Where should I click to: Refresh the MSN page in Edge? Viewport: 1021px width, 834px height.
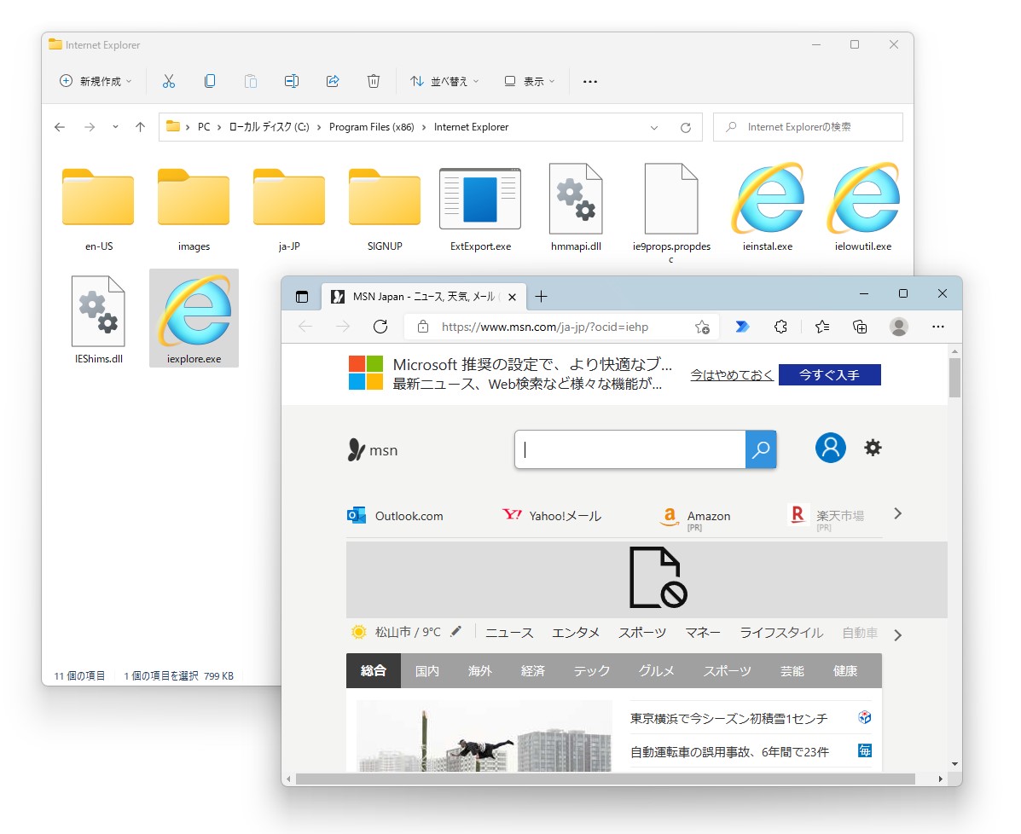[x=380, y=327]
